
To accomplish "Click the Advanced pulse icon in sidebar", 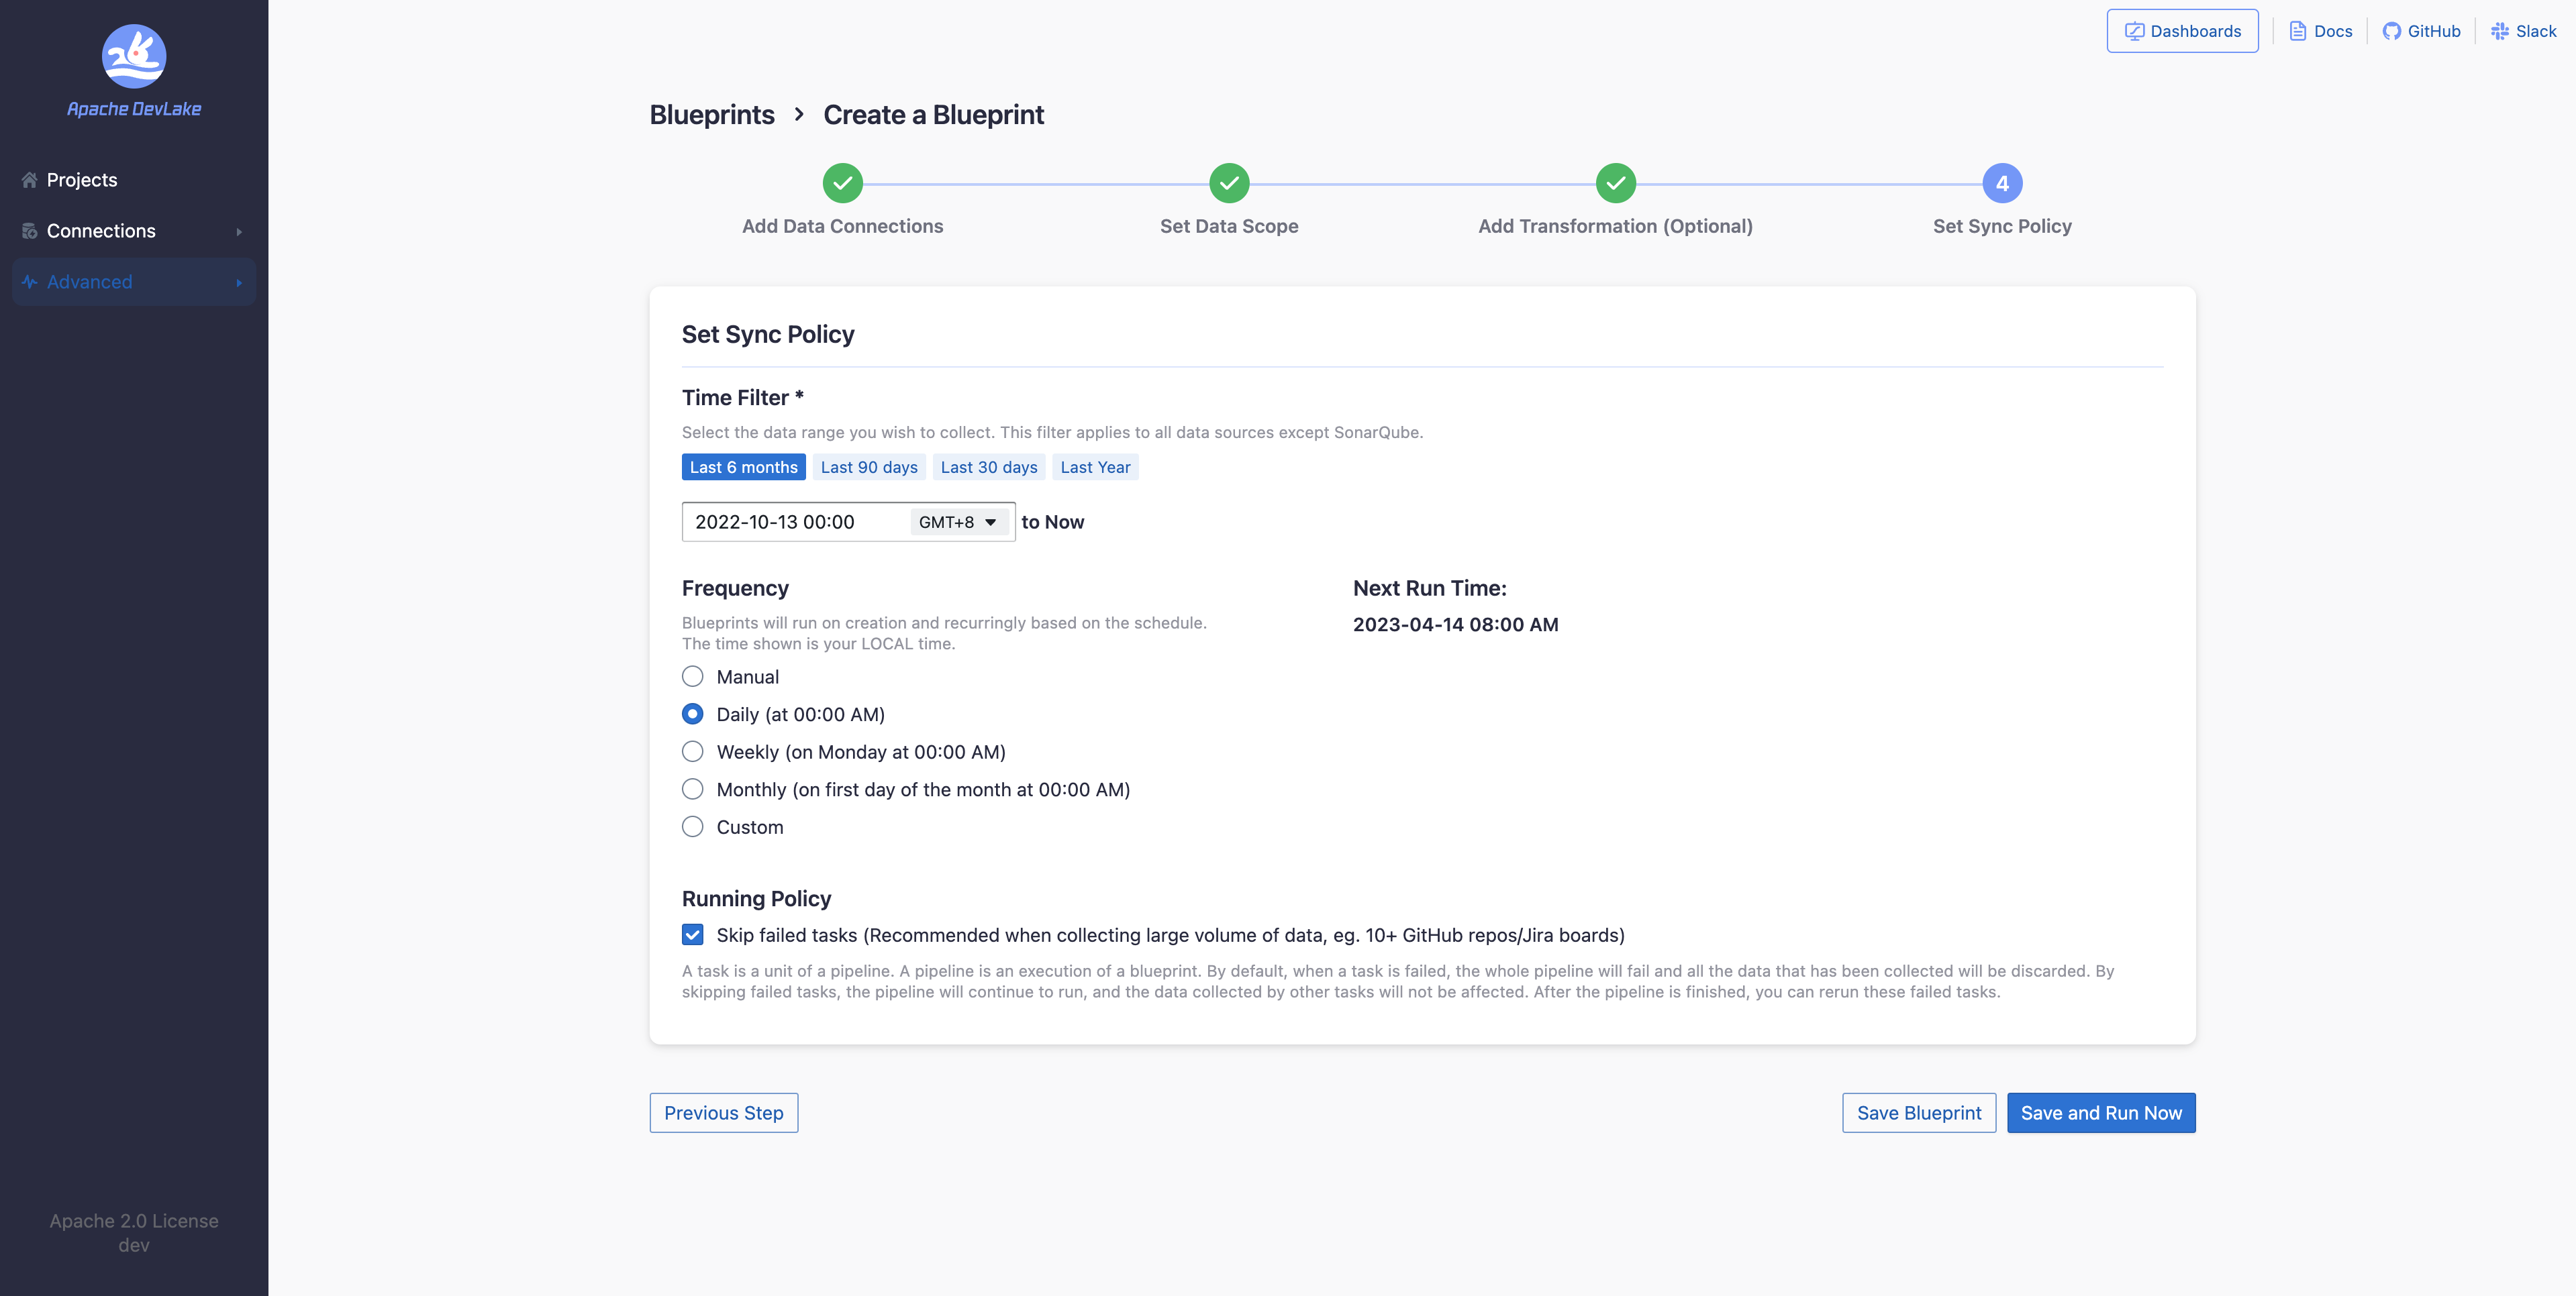I will tap(29, 282).
